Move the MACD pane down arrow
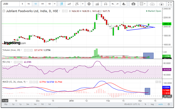This screenshot has width=175, height=109. pos(160,82)
